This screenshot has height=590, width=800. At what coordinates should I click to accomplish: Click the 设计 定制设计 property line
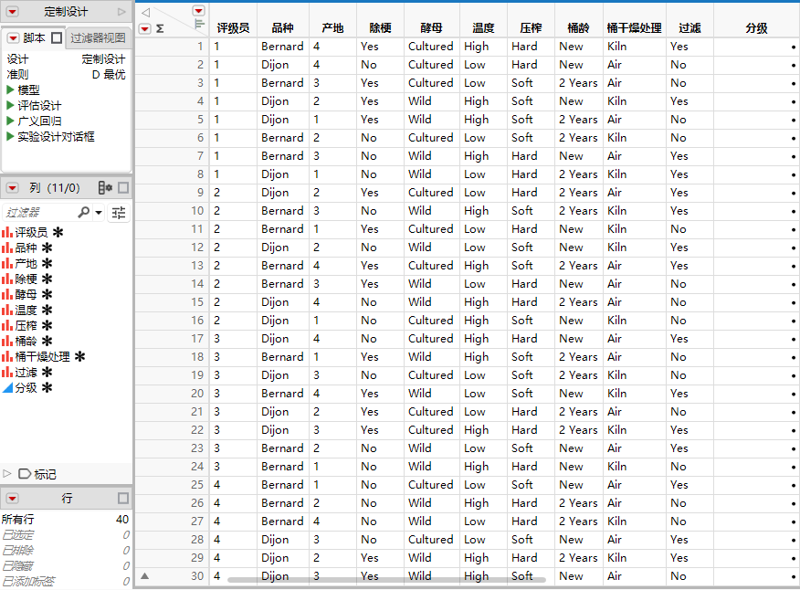pyautogui.click(x=66, y=59)
